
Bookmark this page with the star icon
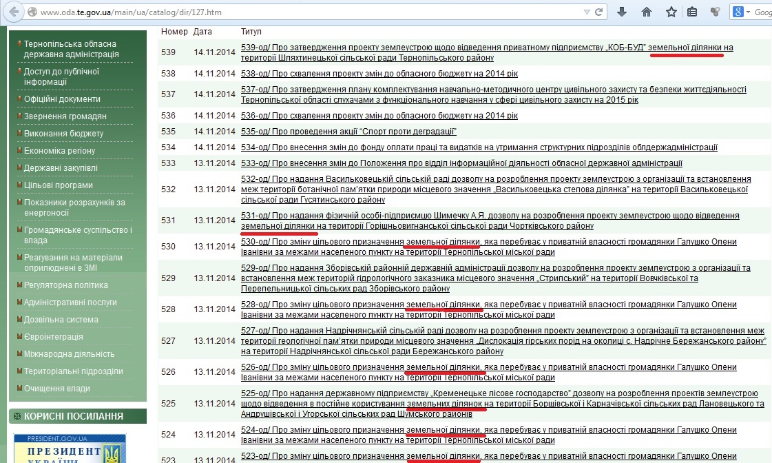coord(671,12)
